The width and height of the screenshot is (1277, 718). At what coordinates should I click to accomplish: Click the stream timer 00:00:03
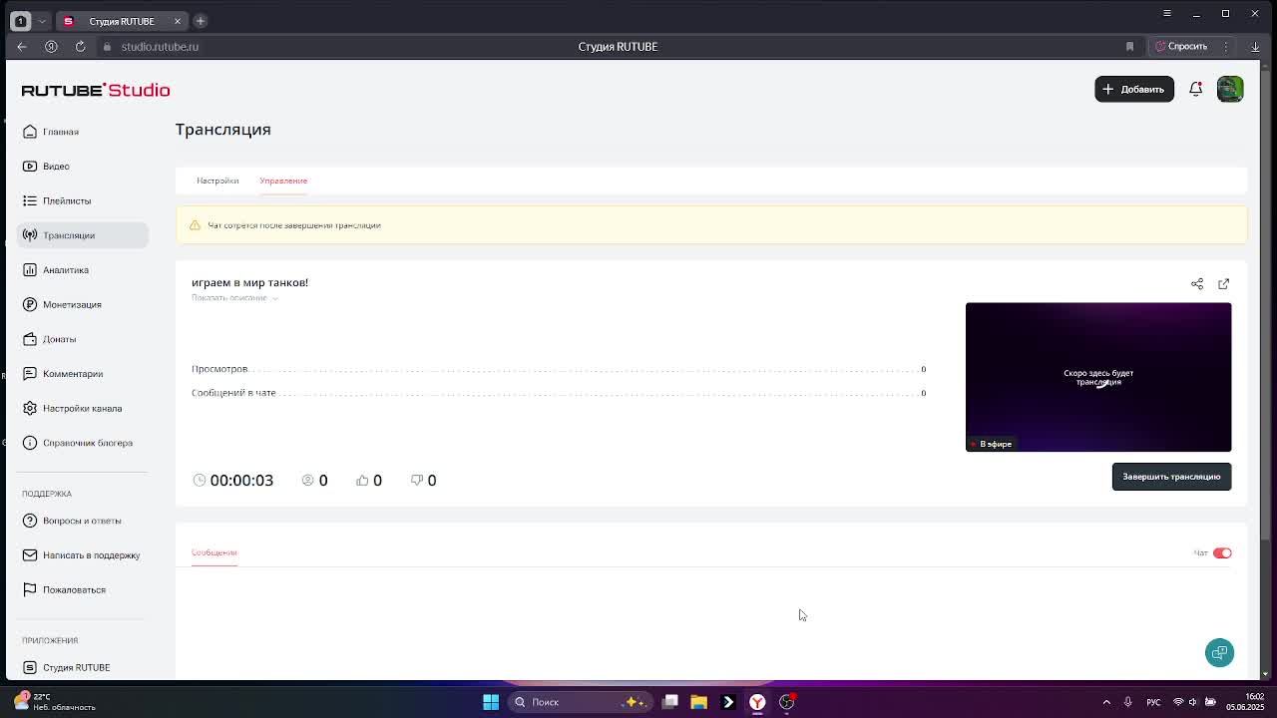(x=233, y=481)
